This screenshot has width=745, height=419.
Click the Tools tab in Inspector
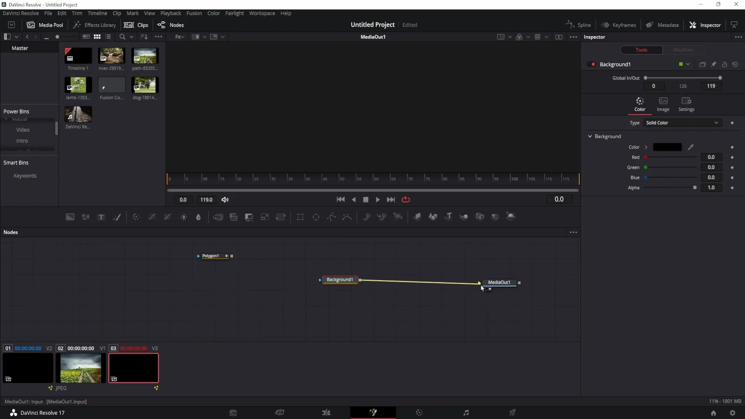[x=641, y=50]
